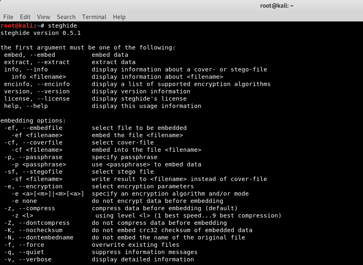The image size is (363, 265).
Task: Click the 'embedding options:' heading
Action: point(33,121)
